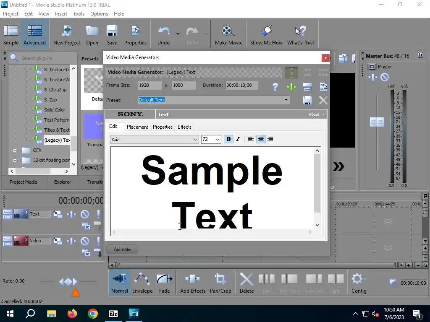Undo the last action
The image size is (430, 322).
(x=163, y=34)
